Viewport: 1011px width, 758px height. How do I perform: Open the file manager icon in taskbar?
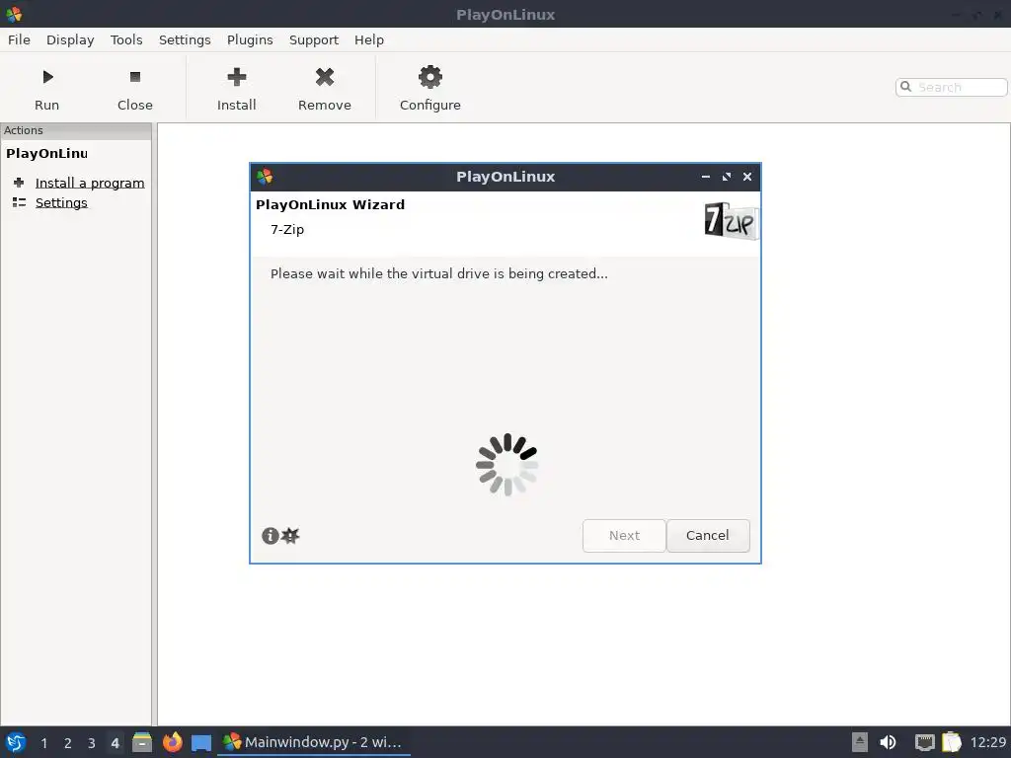point(142,742)
